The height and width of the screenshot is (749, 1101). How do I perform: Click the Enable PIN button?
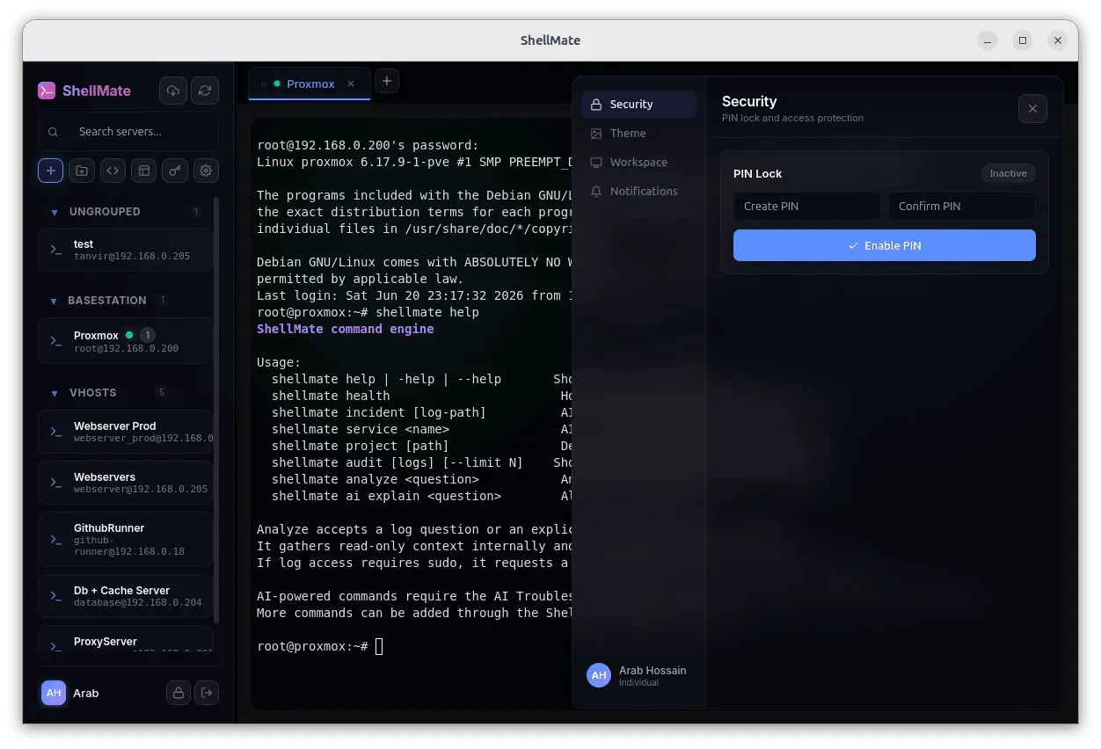(884, 245)
